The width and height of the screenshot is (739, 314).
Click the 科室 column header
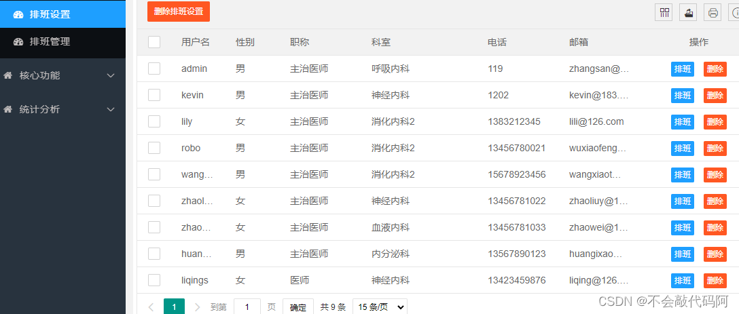381,42
